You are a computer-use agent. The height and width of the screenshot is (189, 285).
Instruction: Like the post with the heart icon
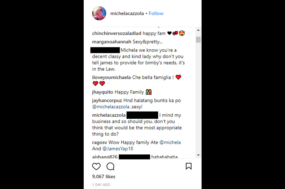96,166
